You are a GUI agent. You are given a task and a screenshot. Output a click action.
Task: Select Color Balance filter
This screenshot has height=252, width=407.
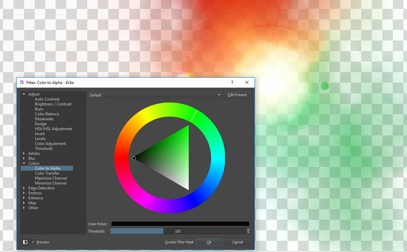click(x=47, y=114)
